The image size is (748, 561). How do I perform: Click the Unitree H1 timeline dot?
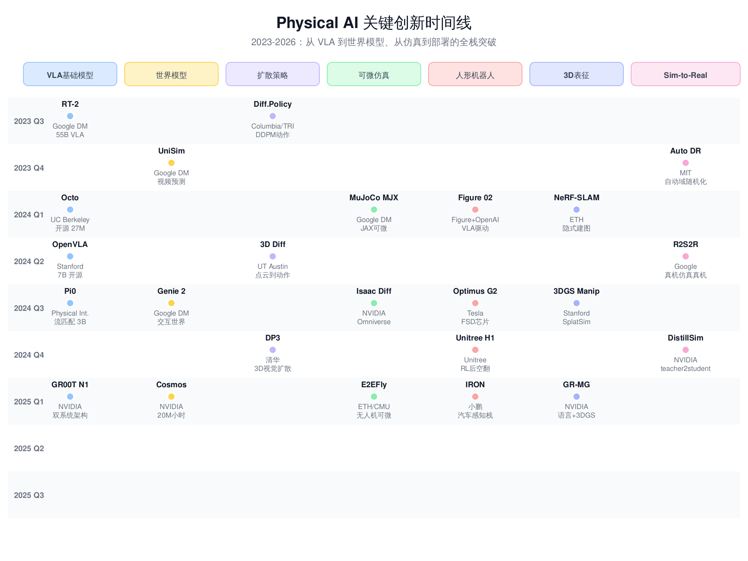[x=475, y=350]
